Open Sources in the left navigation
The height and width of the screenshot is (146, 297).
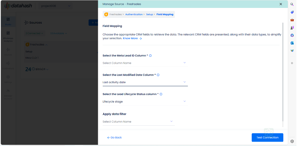click(x=8, y=52)
